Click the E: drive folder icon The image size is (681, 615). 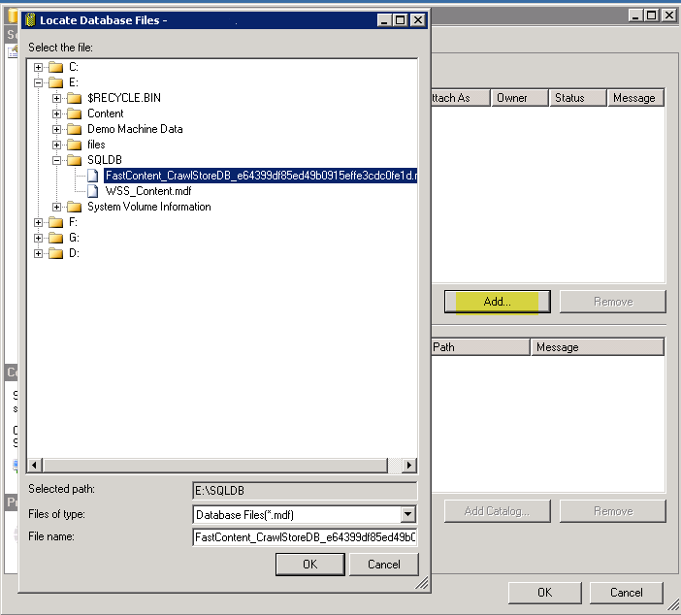pos(55,82)
